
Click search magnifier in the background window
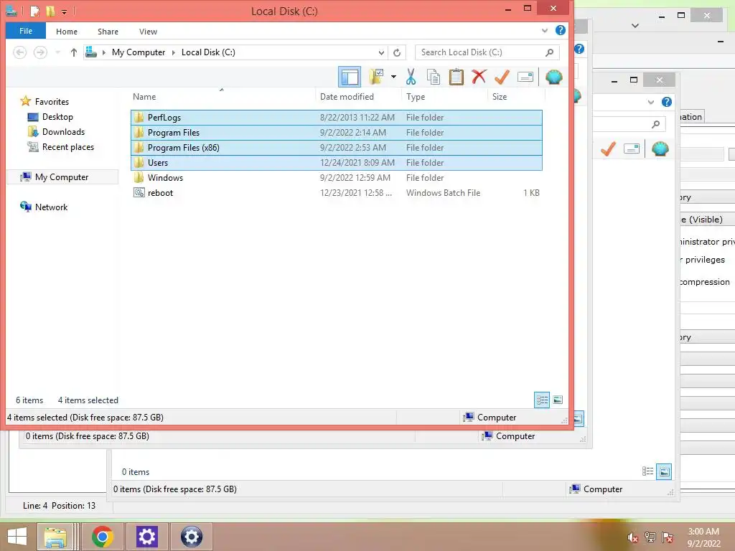(x=656, y=124)
